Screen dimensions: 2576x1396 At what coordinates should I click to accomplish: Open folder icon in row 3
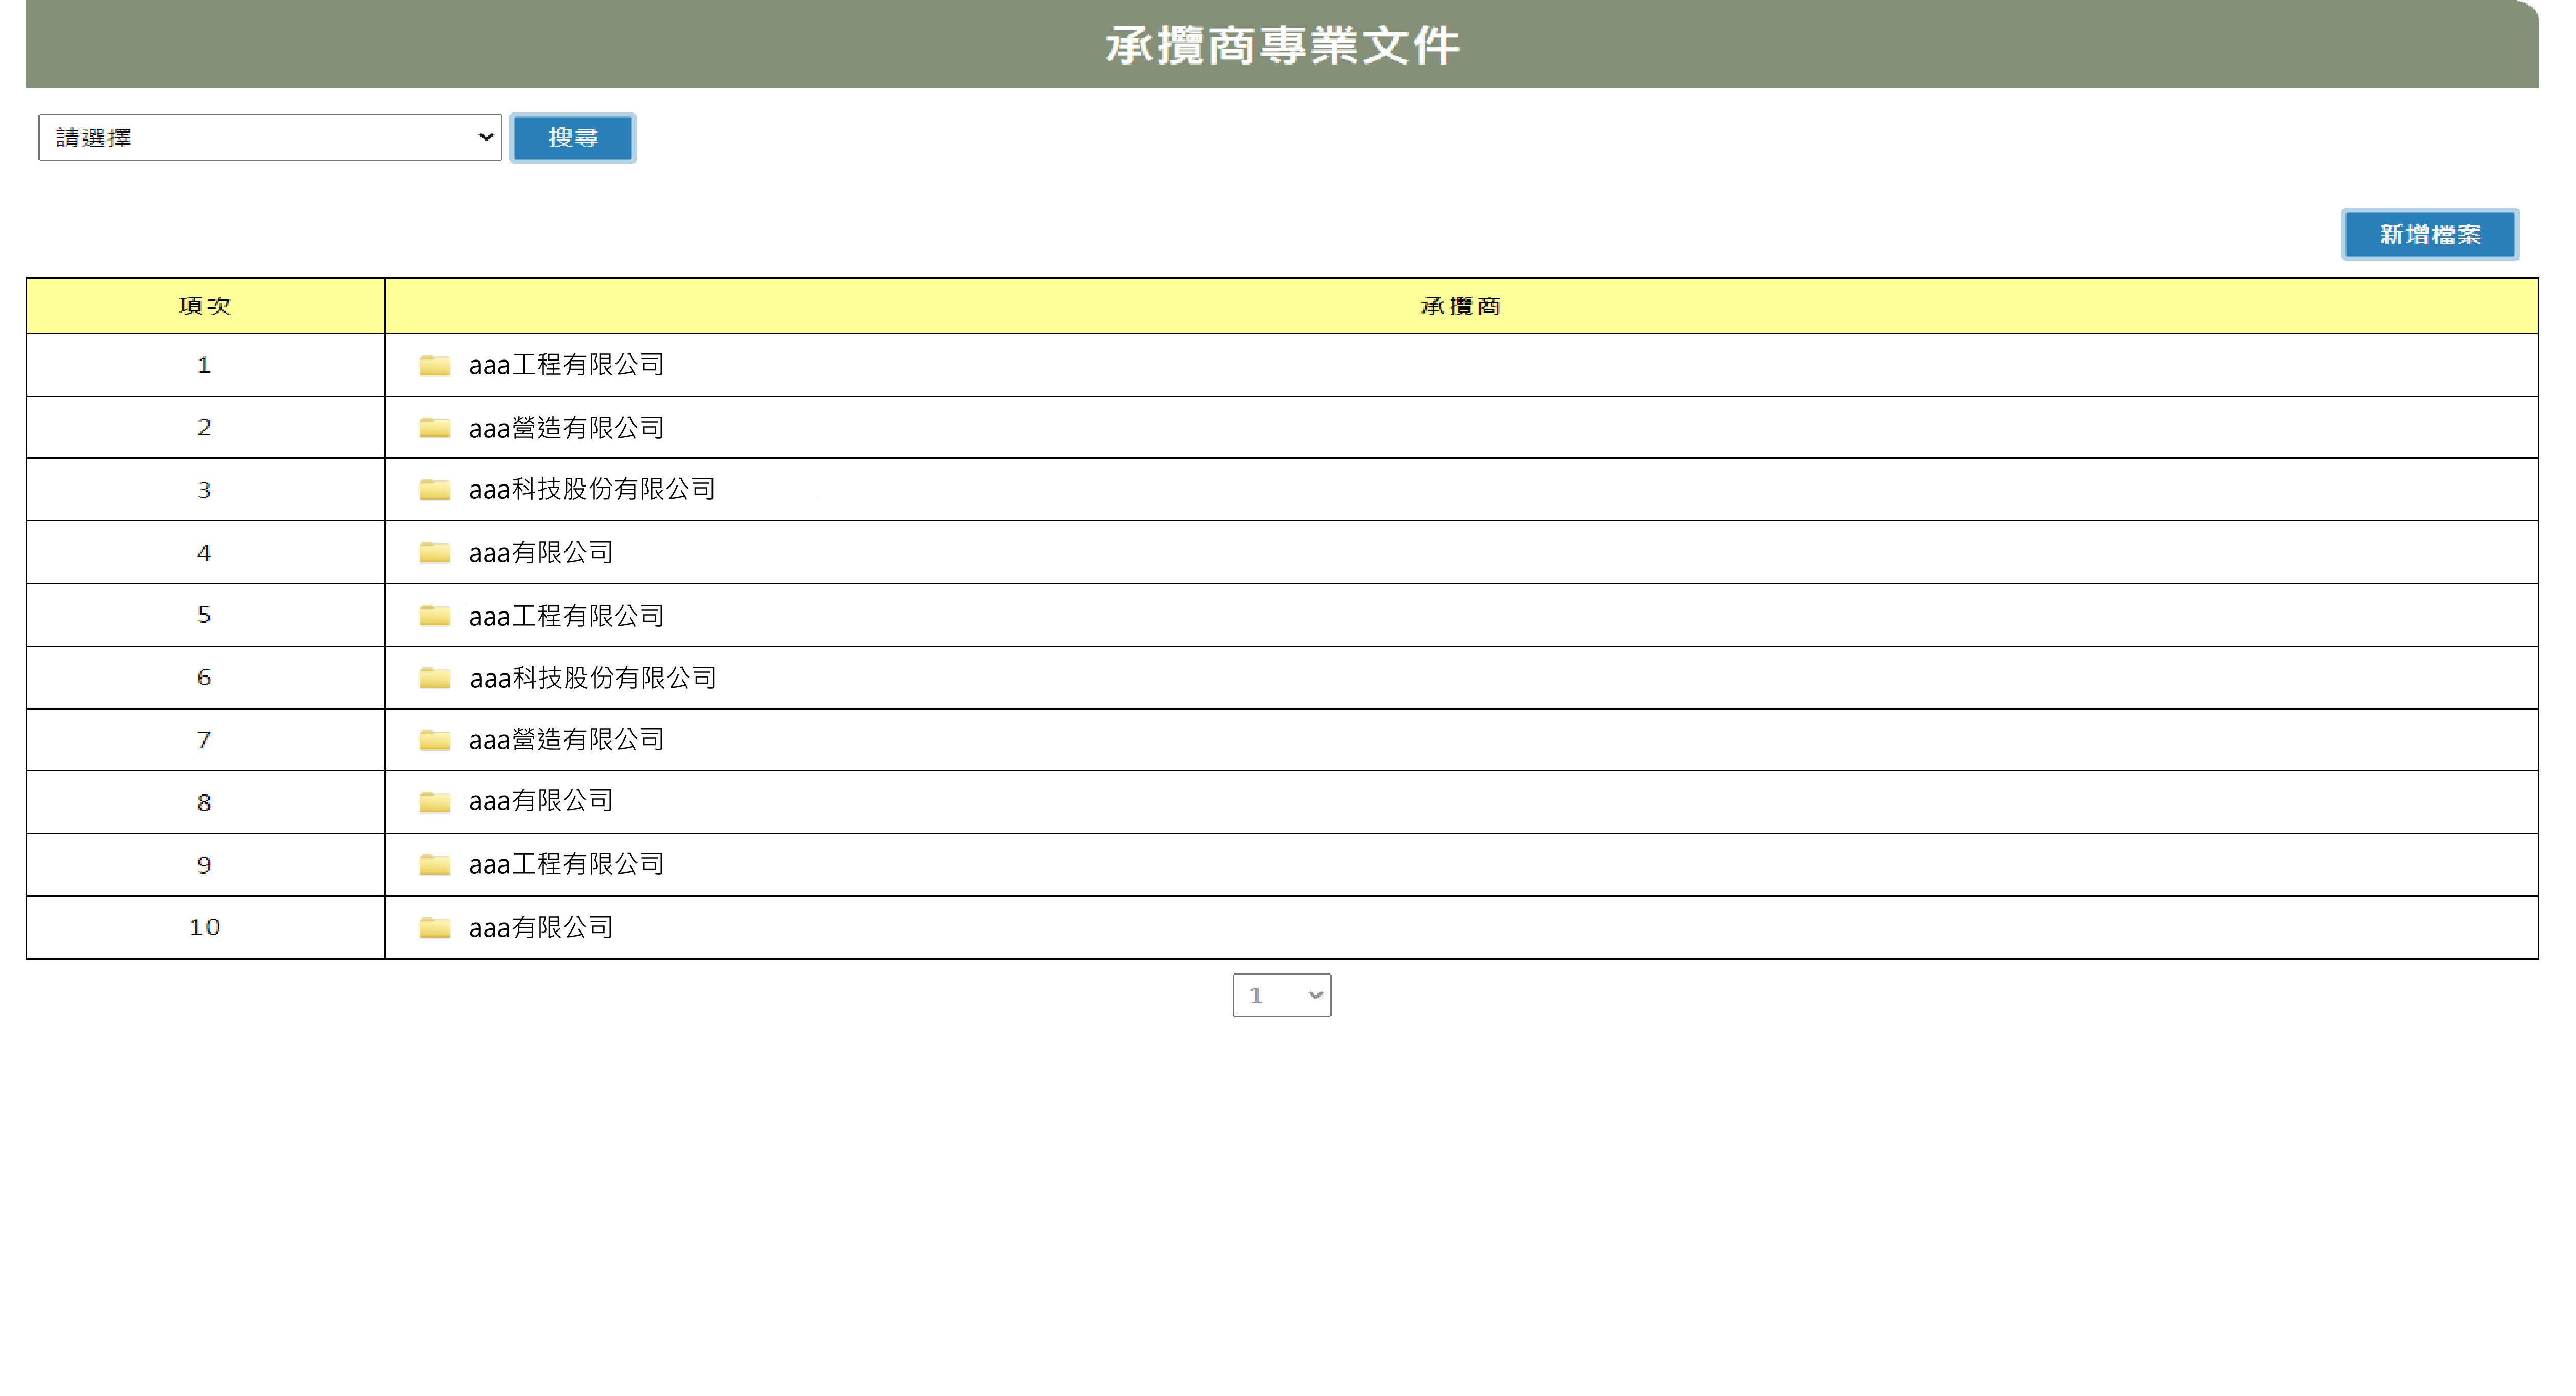434,490
